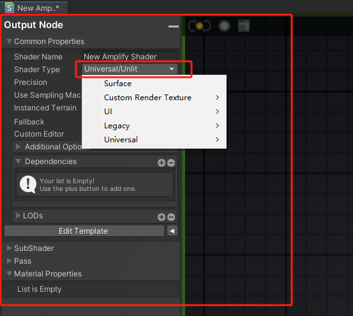Click the List is Empty text
Screen dimensions: 353x316
pyautogui.click(x=39, y=289)
